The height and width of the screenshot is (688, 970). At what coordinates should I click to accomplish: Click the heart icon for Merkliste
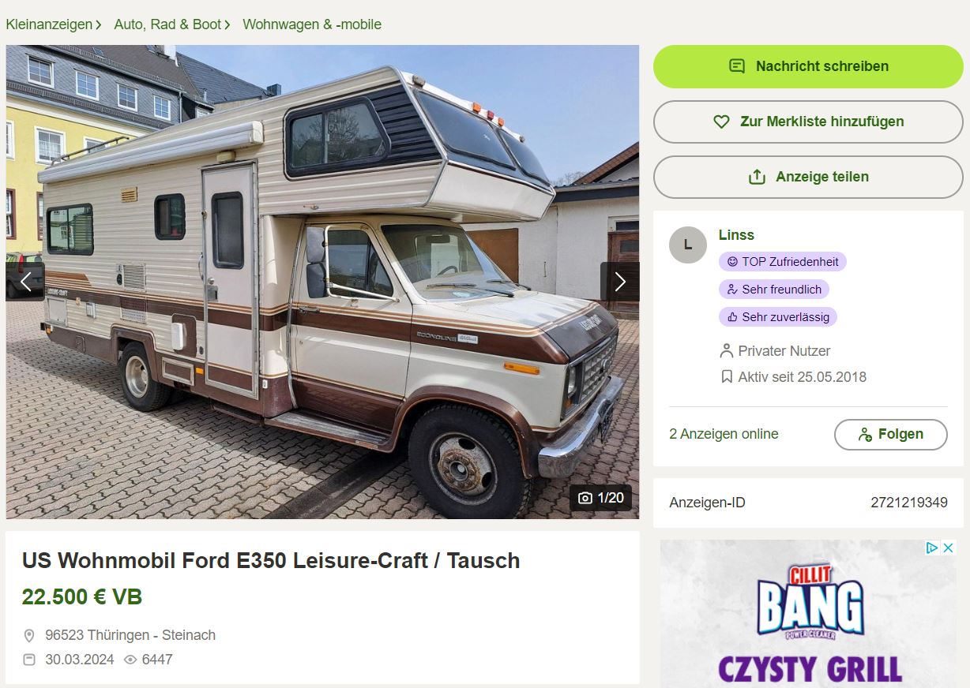721,122
